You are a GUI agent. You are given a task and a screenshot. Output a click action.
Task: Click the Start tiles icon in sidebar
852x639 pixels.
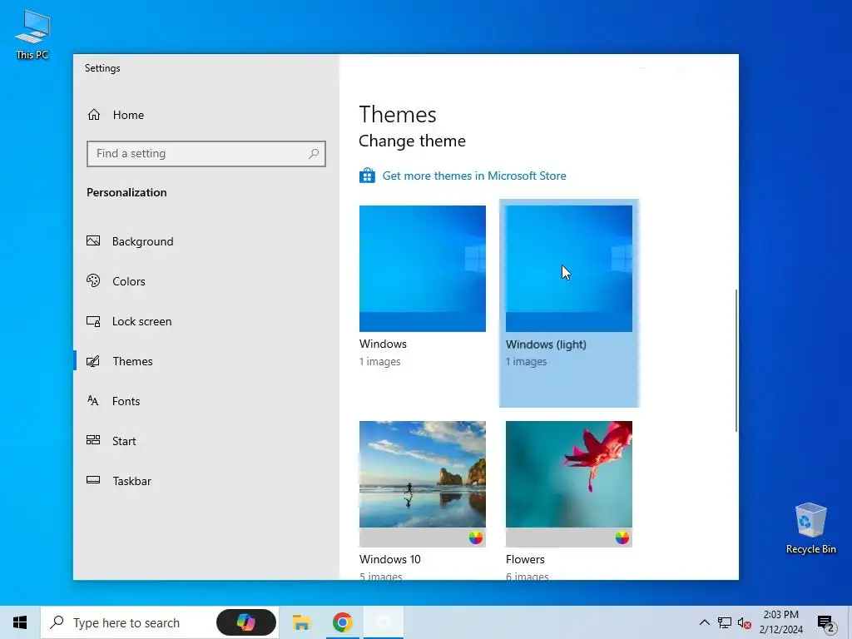coord(93,440)
